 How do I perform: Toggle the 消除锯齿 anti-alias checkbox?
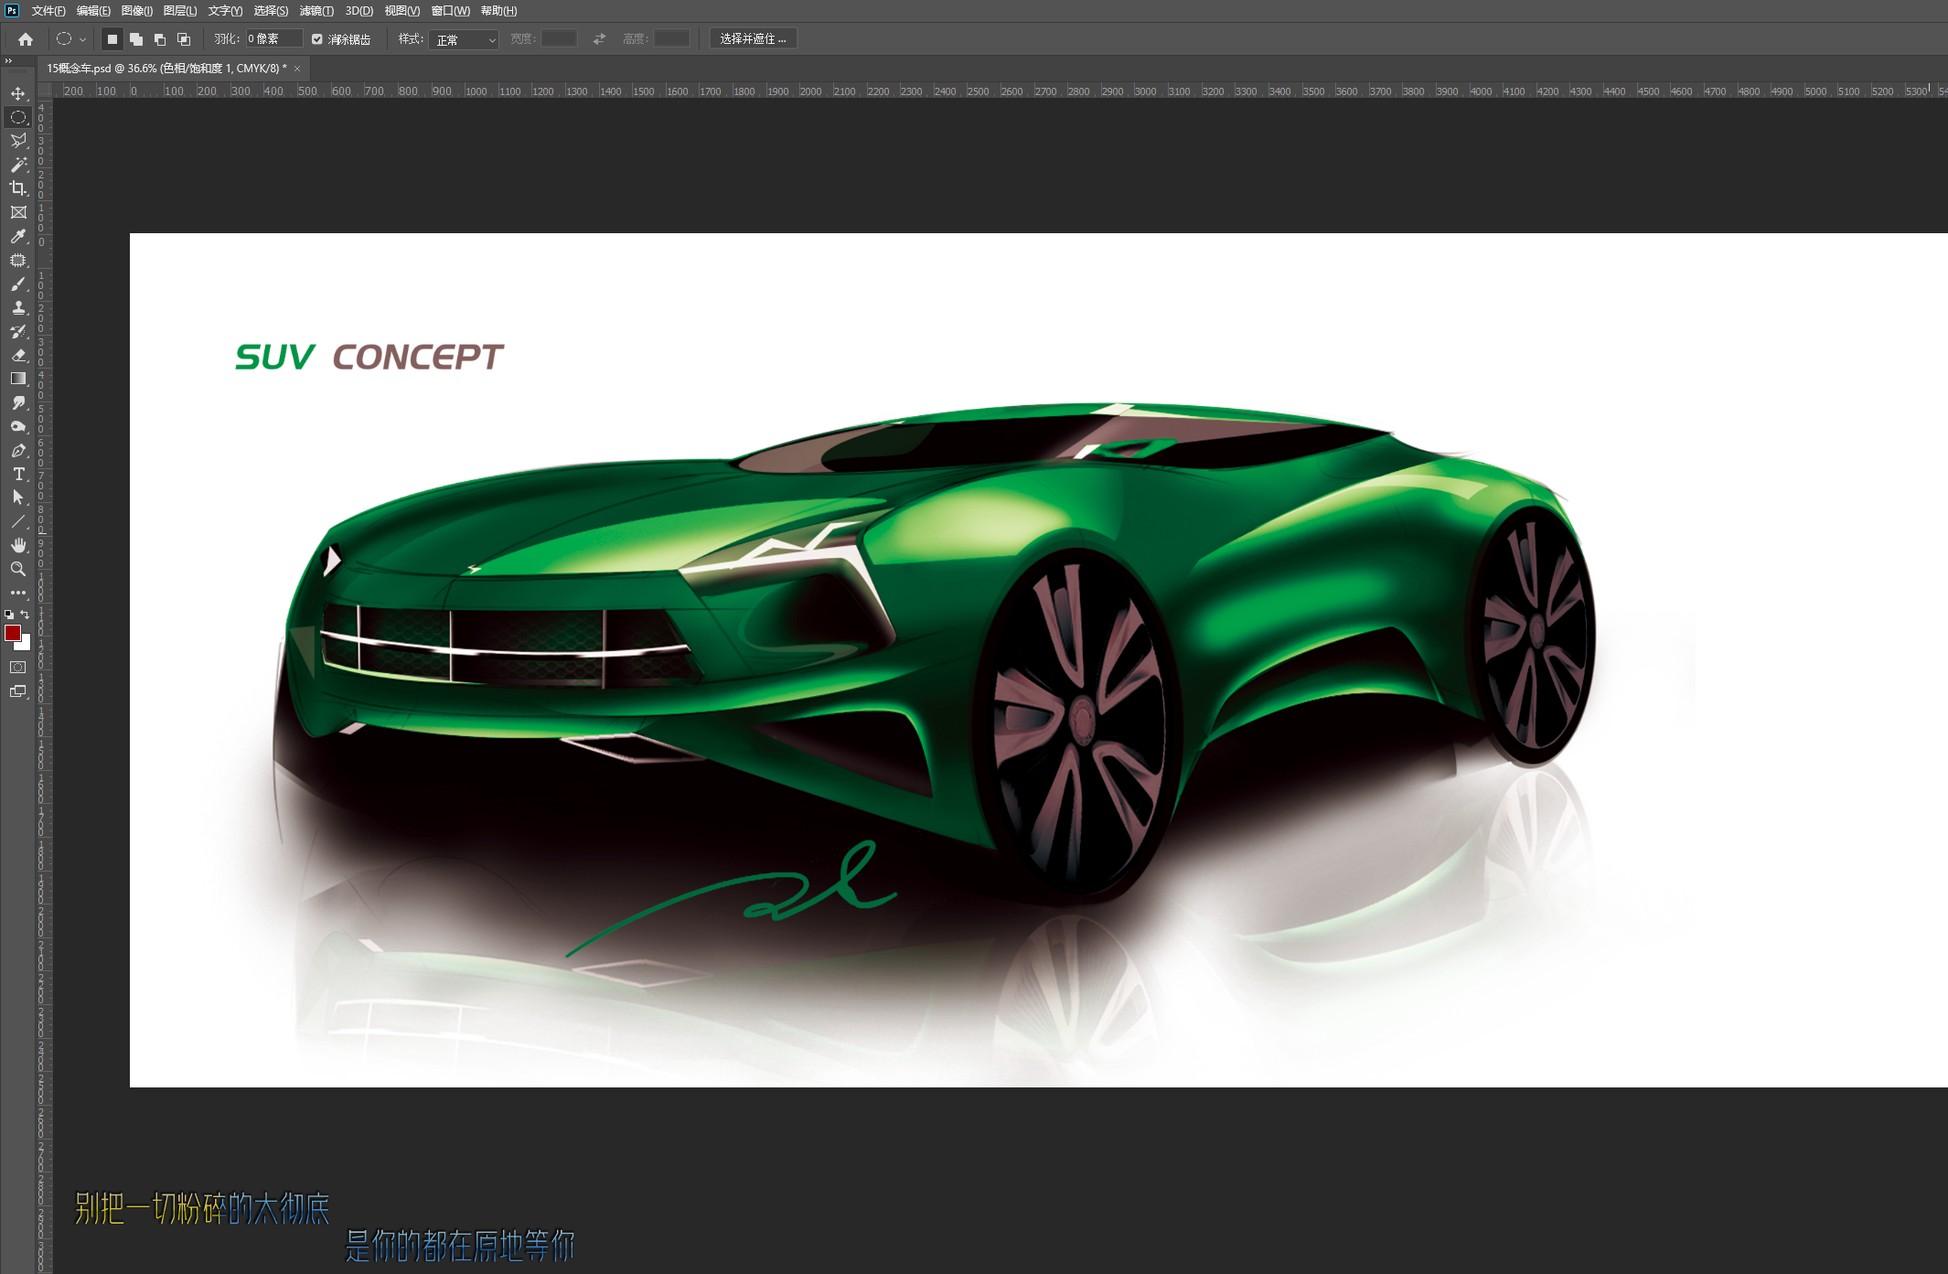(316, 39)
